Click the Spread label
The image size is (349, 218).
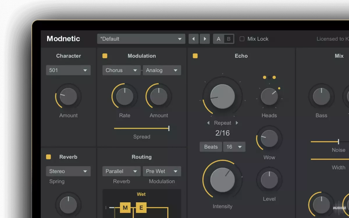pyautogui.click(x=142, y=137)
